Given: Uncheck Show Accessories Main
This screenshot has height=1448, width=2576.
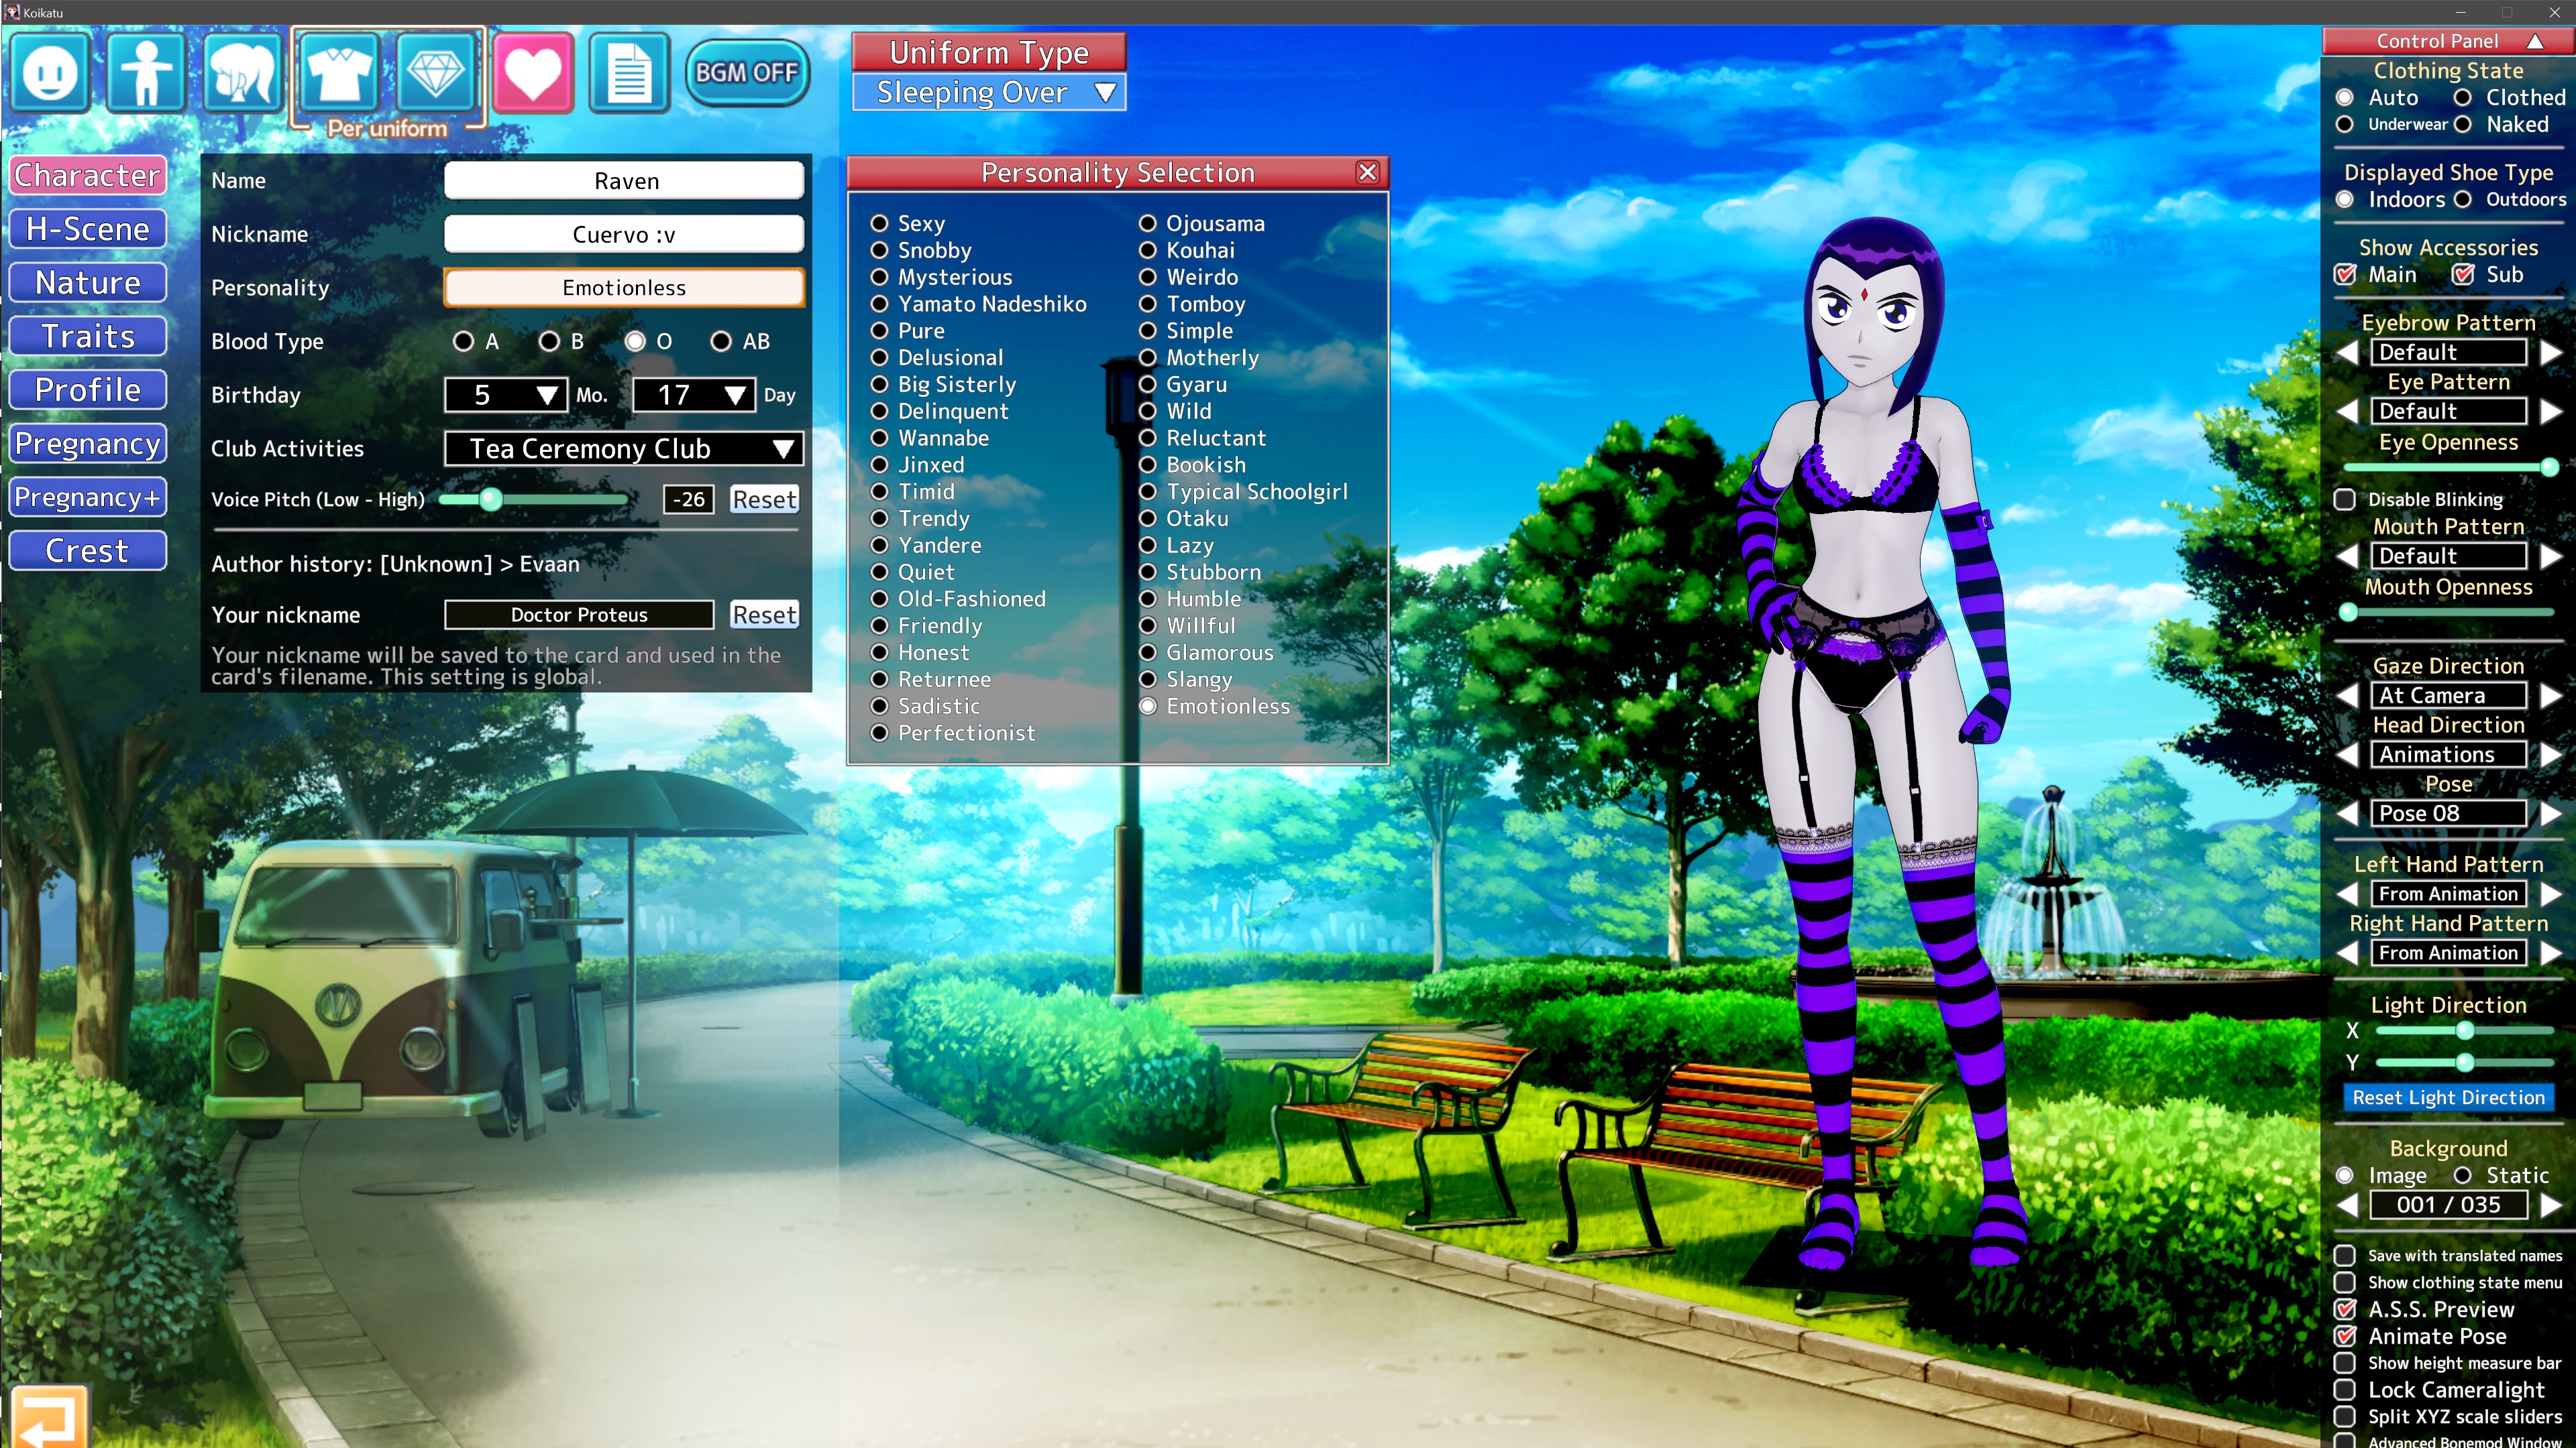Looking at the screenshot, I should pos(2345,275).
